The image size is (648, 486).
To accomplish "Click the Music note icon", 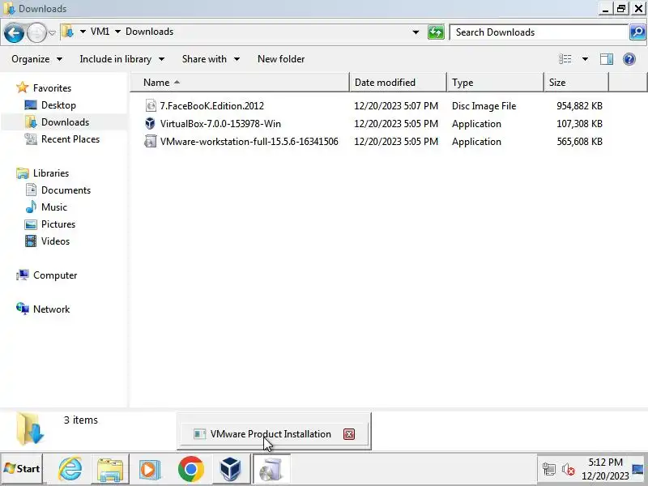I will point(31,207).
